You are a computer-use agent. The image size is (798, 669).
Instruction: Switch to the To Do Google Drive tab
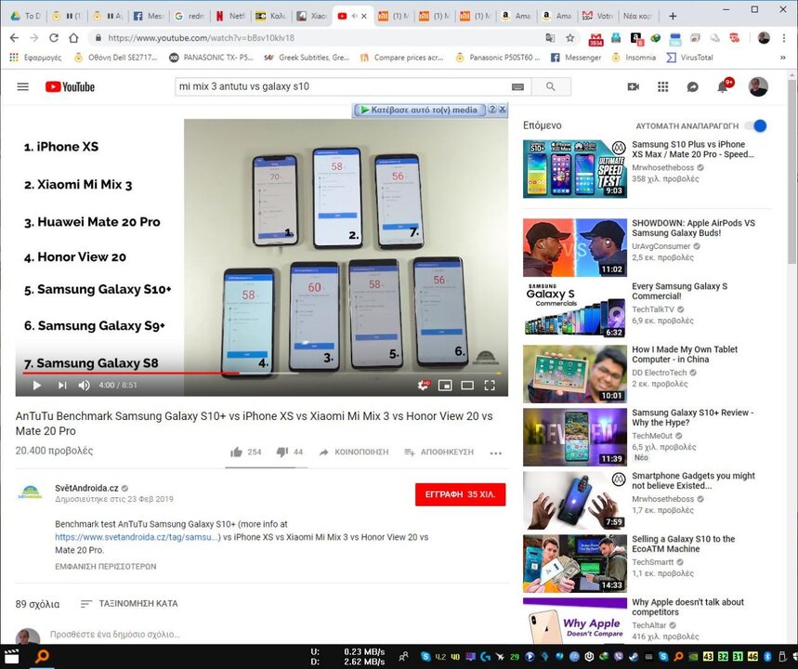coord(26,17)
